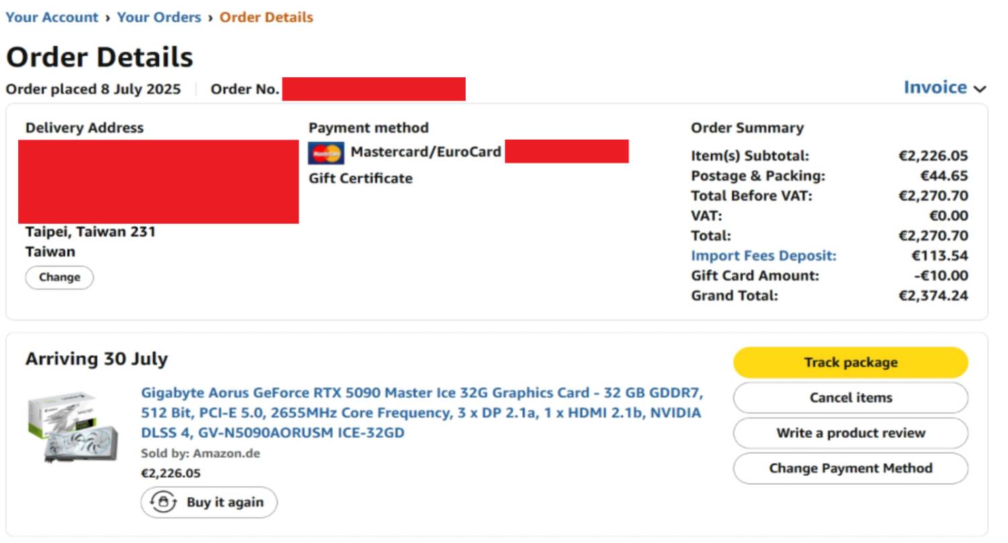Viewport: 1008px width, 543px height.
Task: Expand the Invoice dropdown chevron
Action: pyautogui.click(x=980, y=89)
